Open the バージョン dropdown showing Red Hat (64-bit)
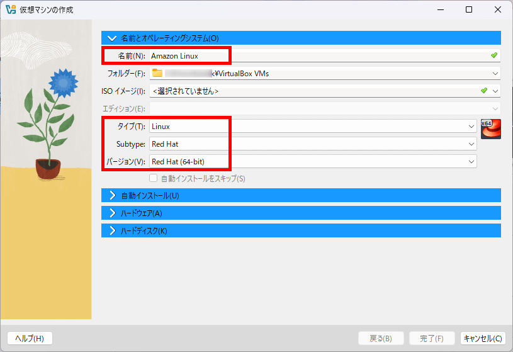The height and width of the screenshot is (352, 513). click(313, 161)
